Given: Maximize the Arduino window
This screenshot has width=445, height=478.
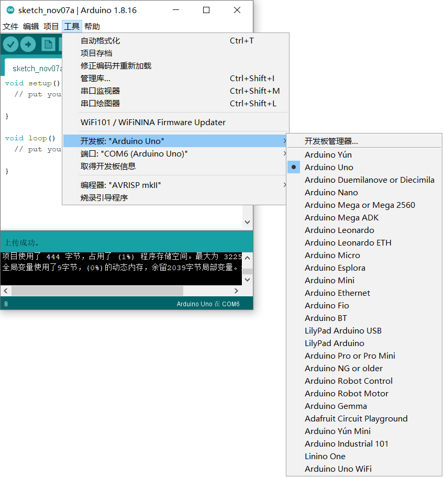Looking at the screenshot, I should click(206, 10).
